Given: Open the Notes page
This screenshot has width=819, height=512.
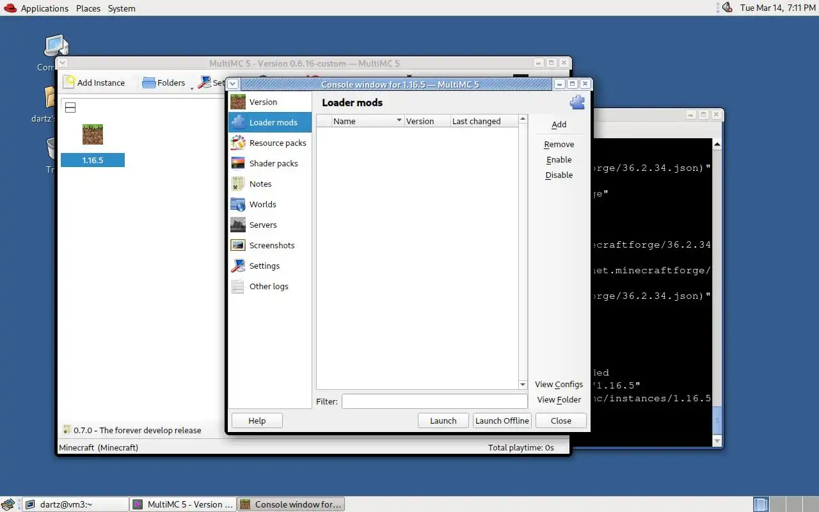Looking at the screenshot, I should coord(270,184).
